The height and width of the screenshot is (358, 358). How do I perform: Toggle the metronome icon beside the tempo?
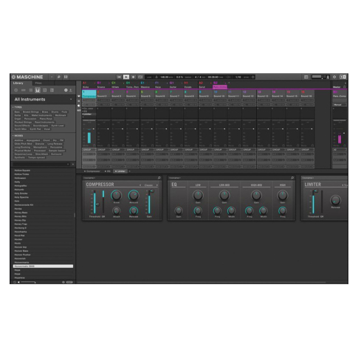pyautogui.click(x=156, y=77)
